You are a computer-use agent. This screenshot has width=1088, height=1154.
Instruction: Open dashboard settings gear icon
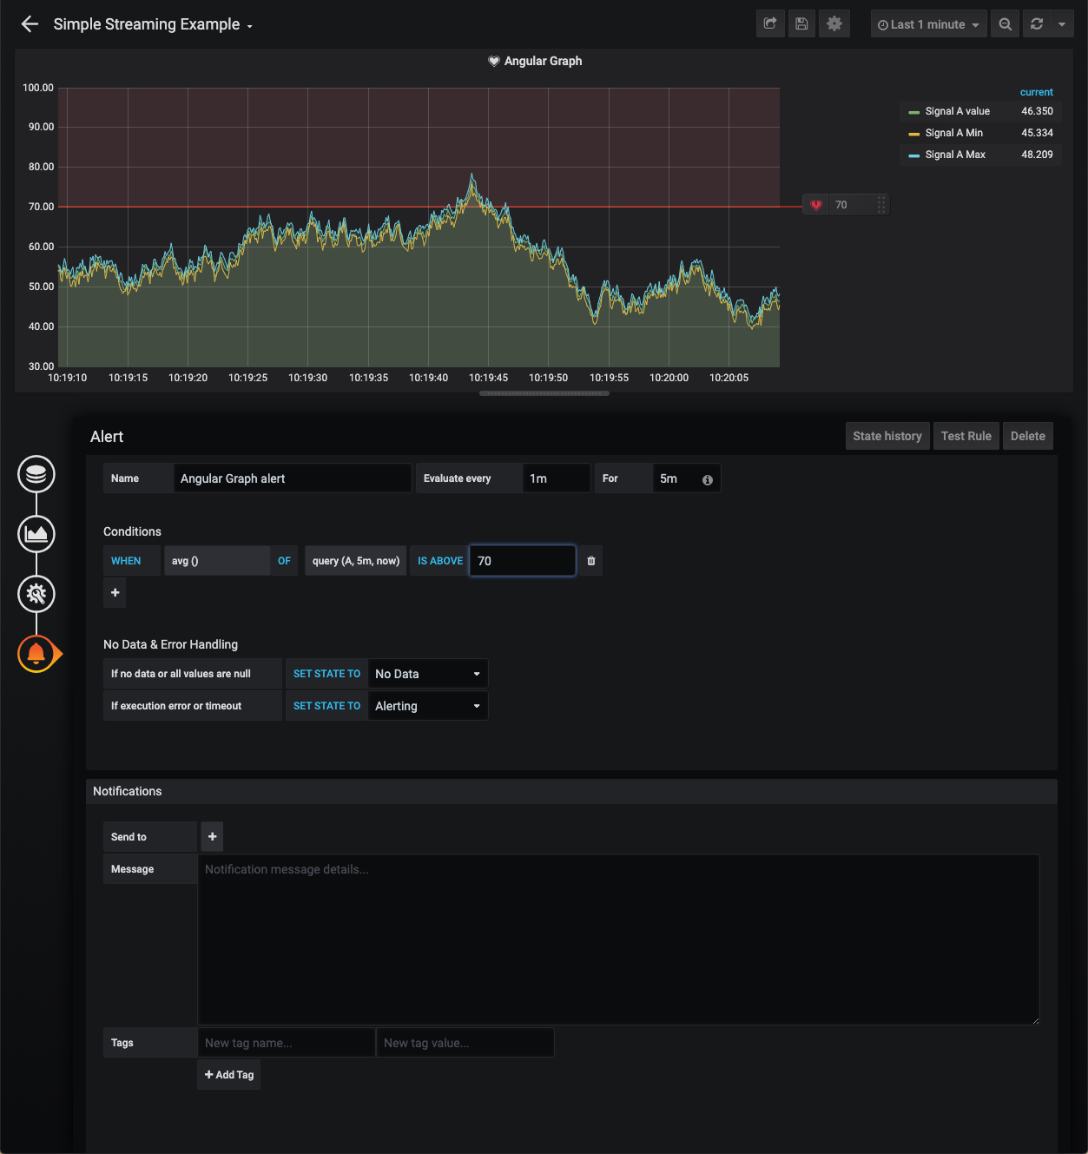(x=834, y=24)
